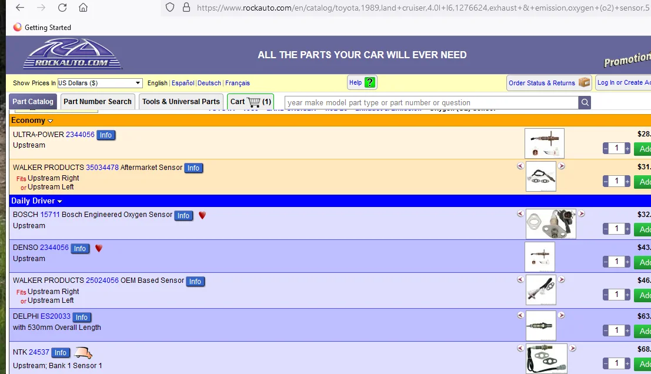Show previous image for Walker 35034478
The width and height of the screenshot is (651, 374).
(520, 166)
